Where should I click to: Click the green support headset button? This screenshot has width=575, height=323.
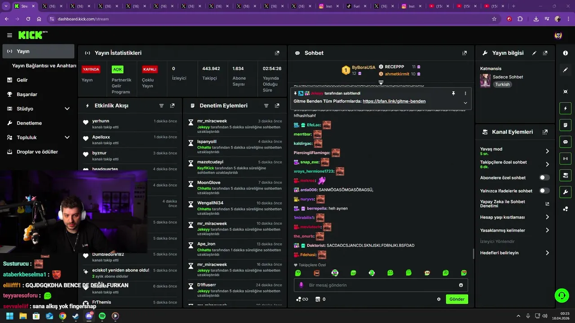point(562,295)
